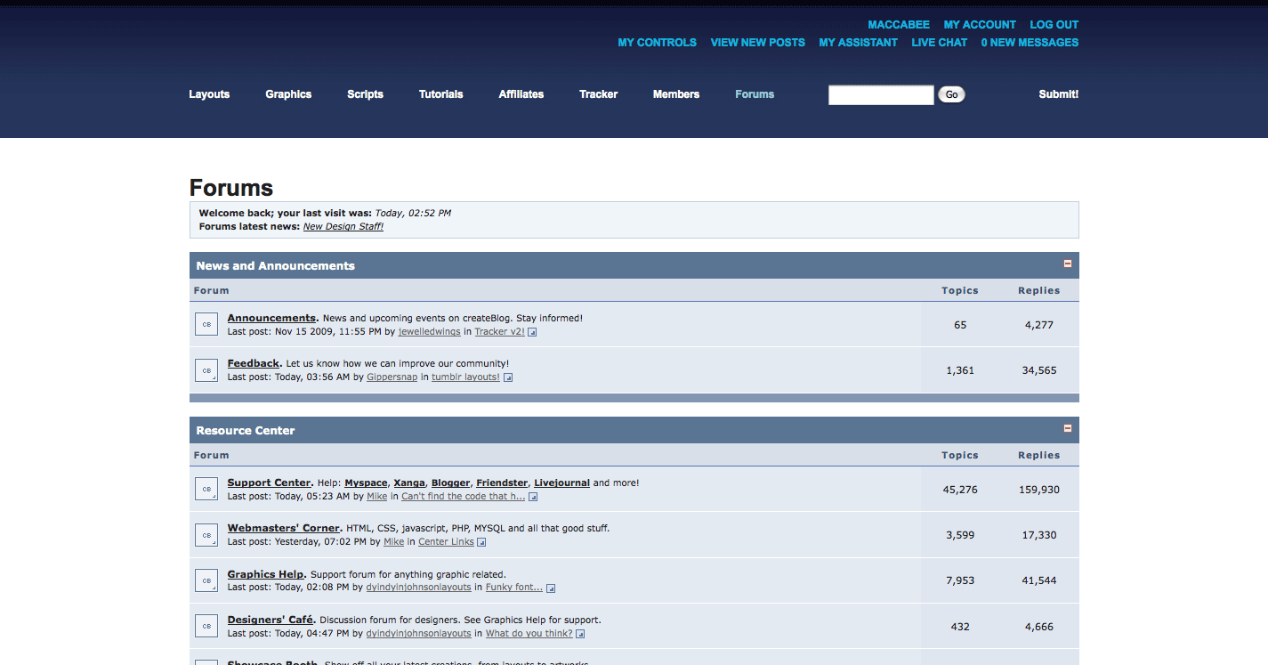Image resolution: width=1268 pixels, height=665 pixels.
Task: Click the Webmasters' Corner forum status icon
Action: pos(206,535)
